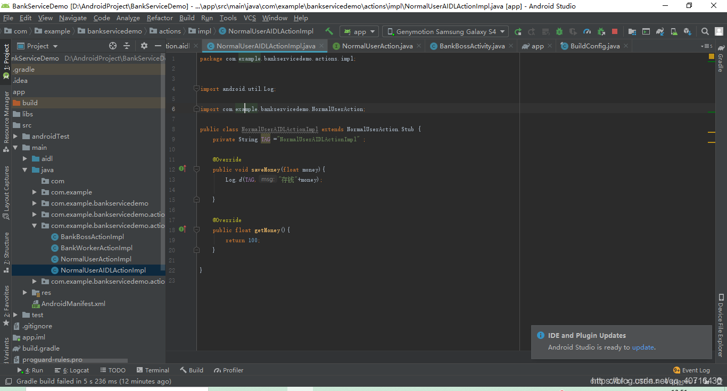This screenshot has width=727, height=391.
Task: Open Project panel settings gear
Action: click(144, 46)
